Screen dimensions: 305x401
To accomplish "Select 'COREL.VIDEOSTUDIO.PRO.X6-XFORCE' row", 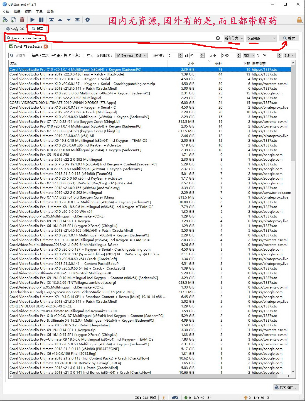I will pyautogui.click(x=150, y=306).
